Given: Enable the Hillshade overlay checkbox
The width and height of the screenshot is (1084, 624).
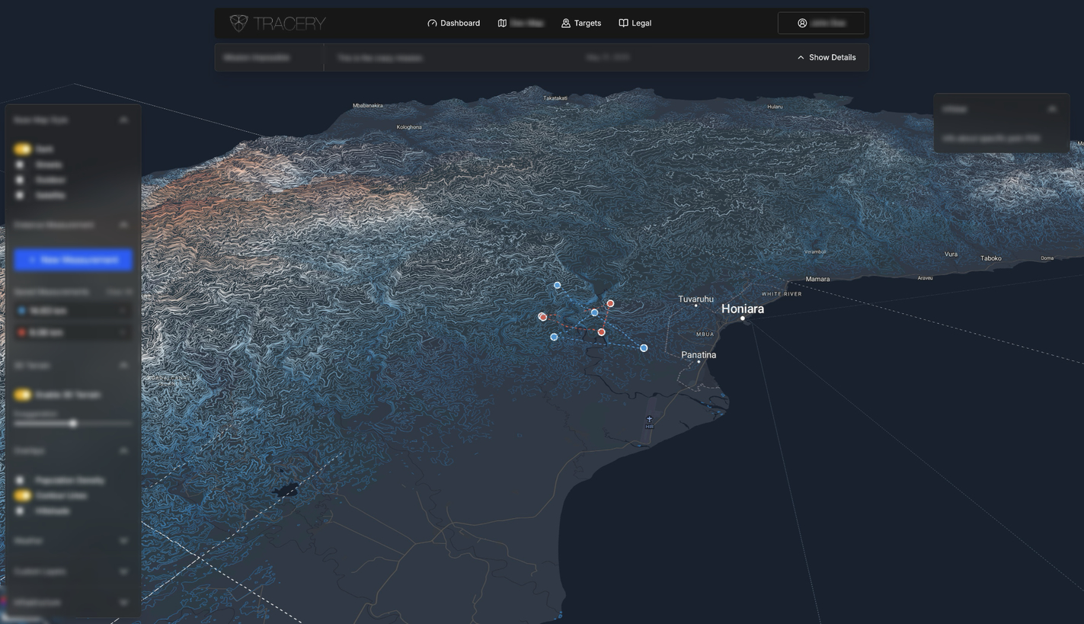Looking at the screenshot, I should (19, 510).
